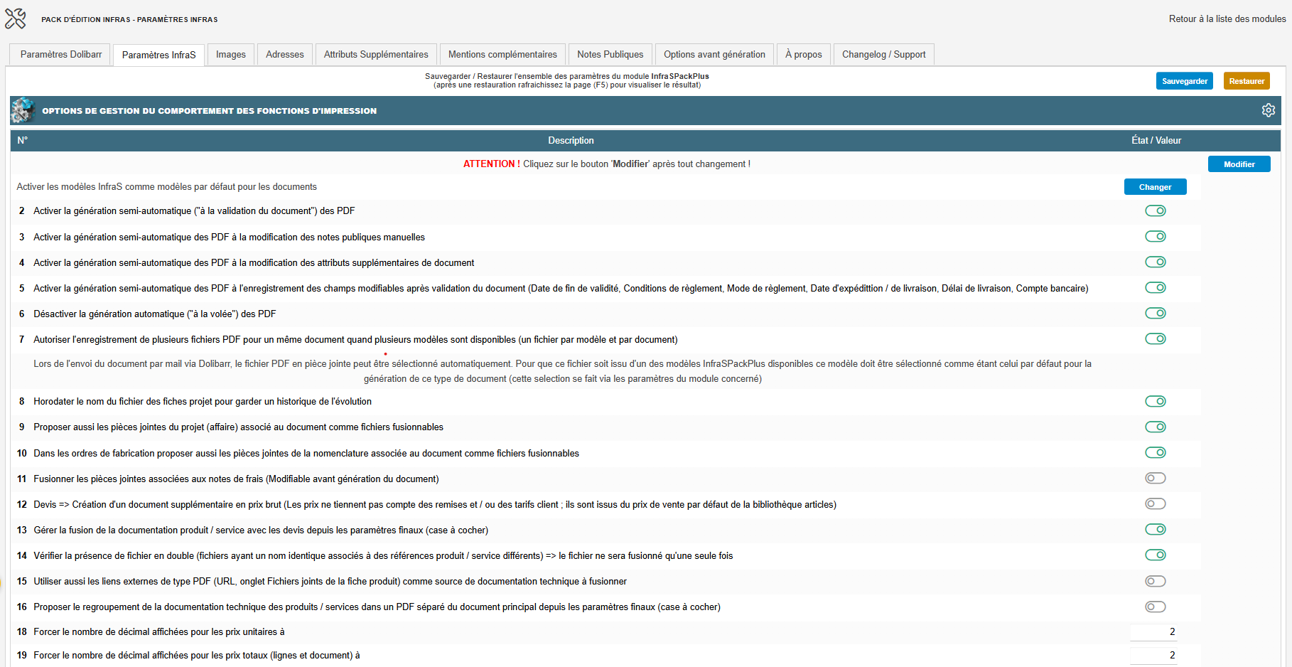This screenshot has height=667, width=1292.
Task: Toggle semi-automatic PDF generation at validation
Action: (1156, 210)
